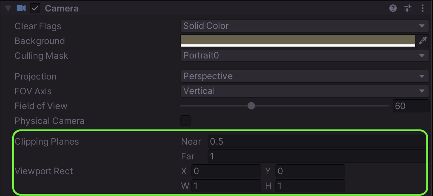
Task: Click the Viewport Rect Y field
Action: [x=310, y=171]
